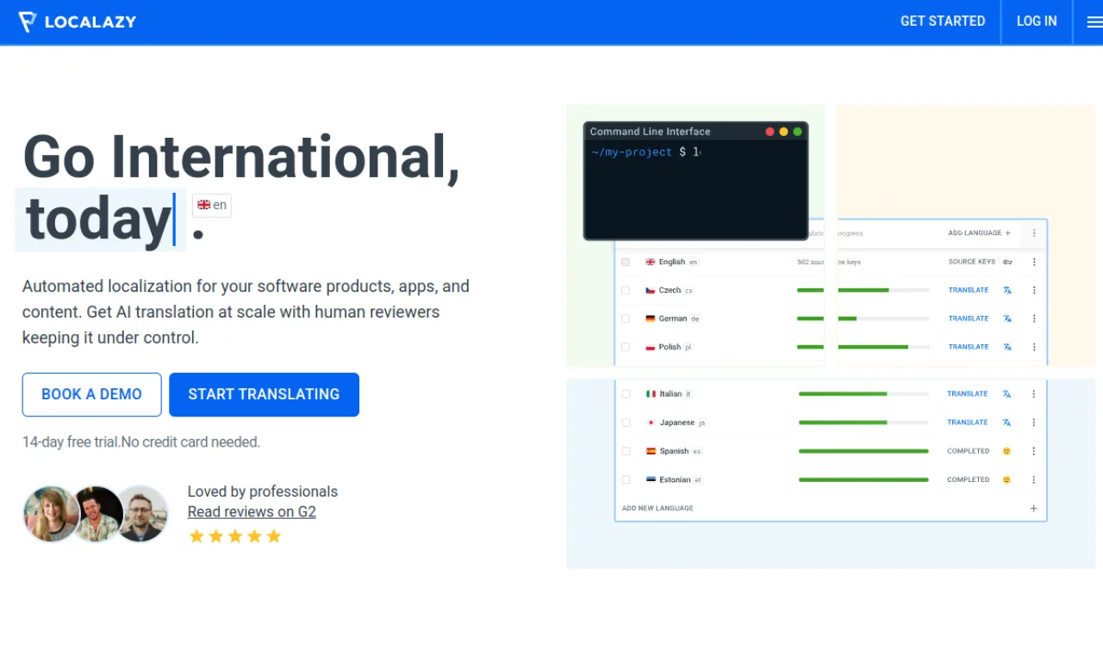
Task: Click the Italian progress bar
Action: tap(863, 394)
